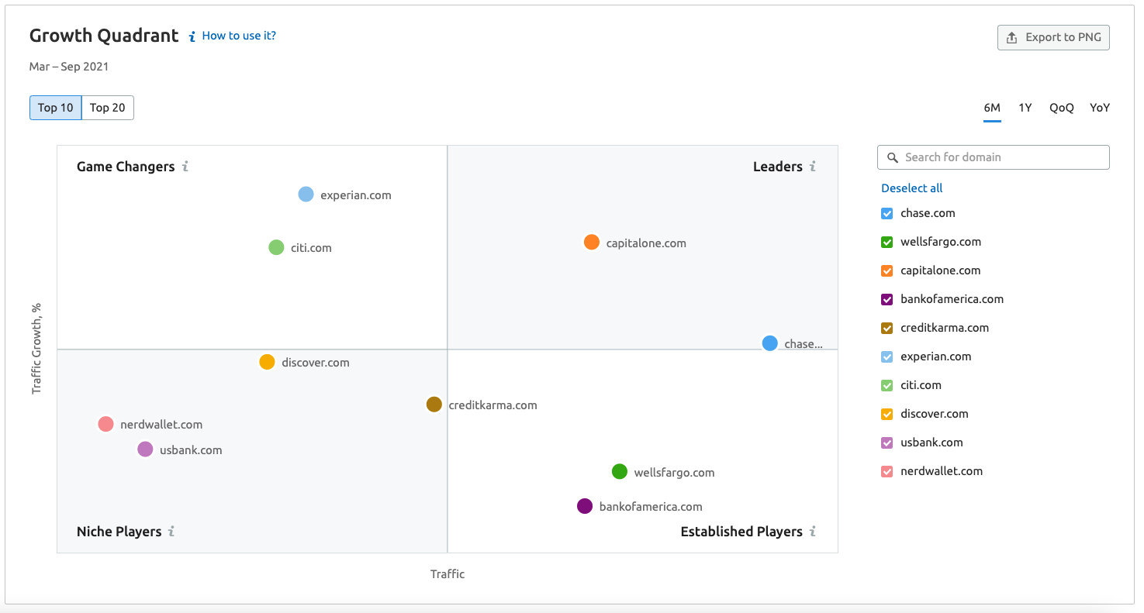Toggle the discover.com checkbox
The height and width of the screenshot is (613, 1144).
887,414
